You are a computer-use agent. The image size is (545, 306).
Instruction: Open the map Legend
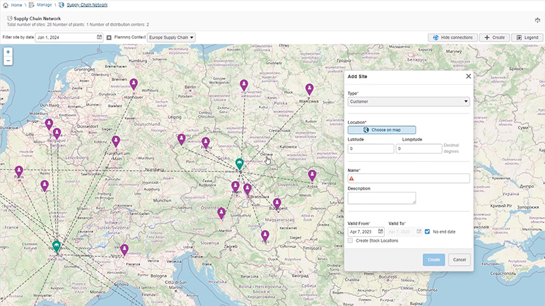(x=527, y=37)
